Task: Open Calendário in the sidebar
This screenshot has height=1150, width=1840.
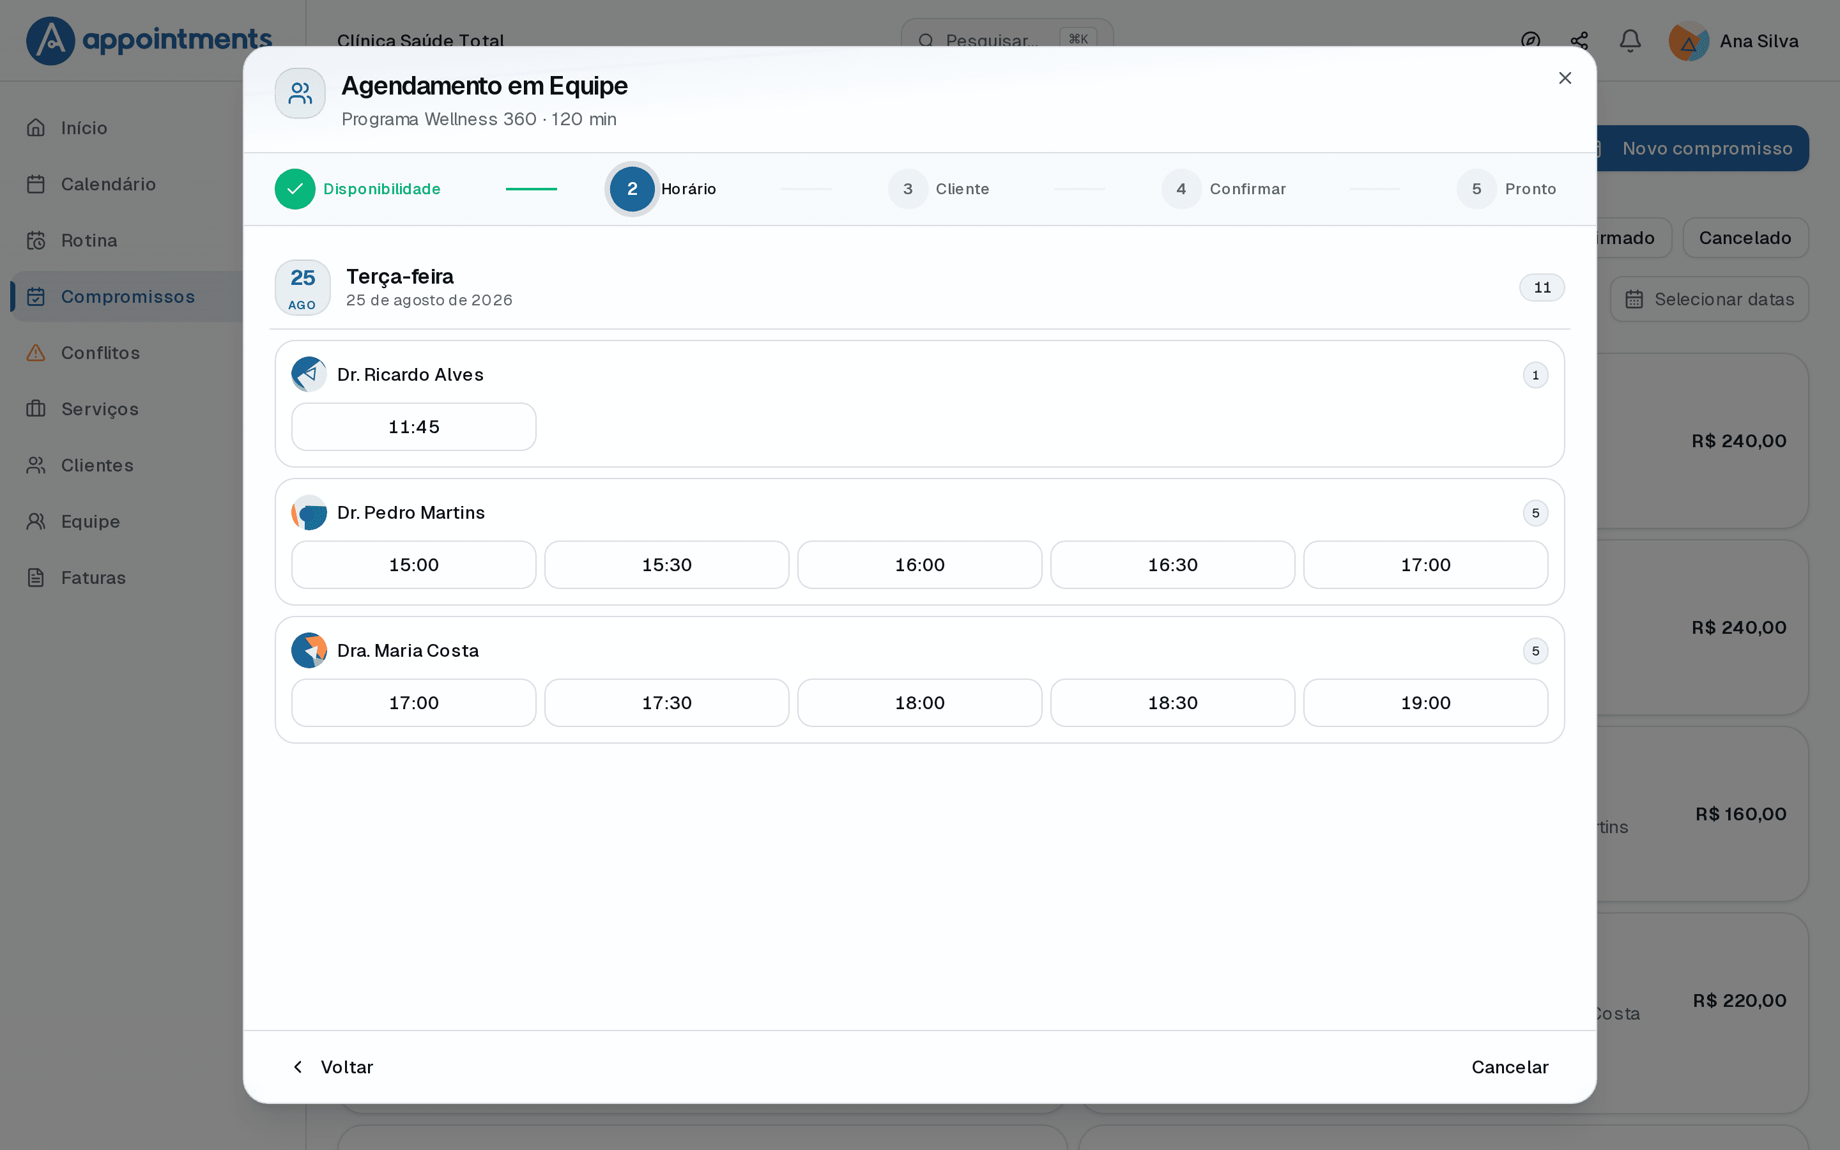Action: pyautogui.click(x=128, y=184)
